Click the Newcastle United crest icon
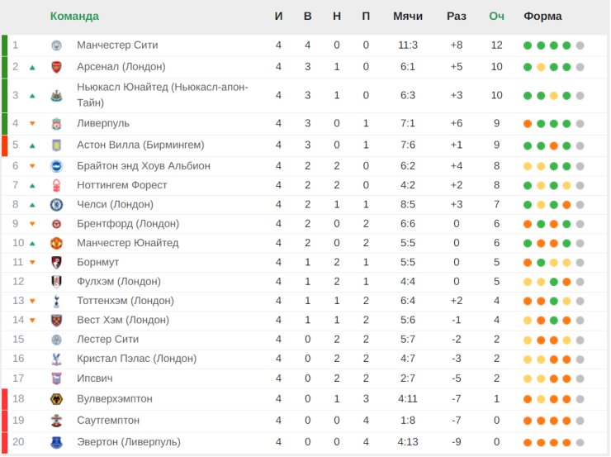Screen dimensions: 611x457 pyautogui.click(x=56, y=96)
